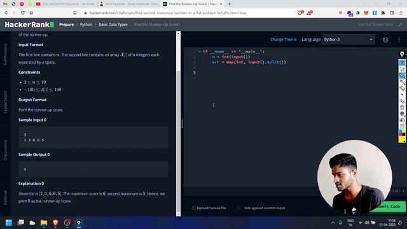Open browser extensions puzzle icon
Screen dimensions: 407x229
pos(383,13)
